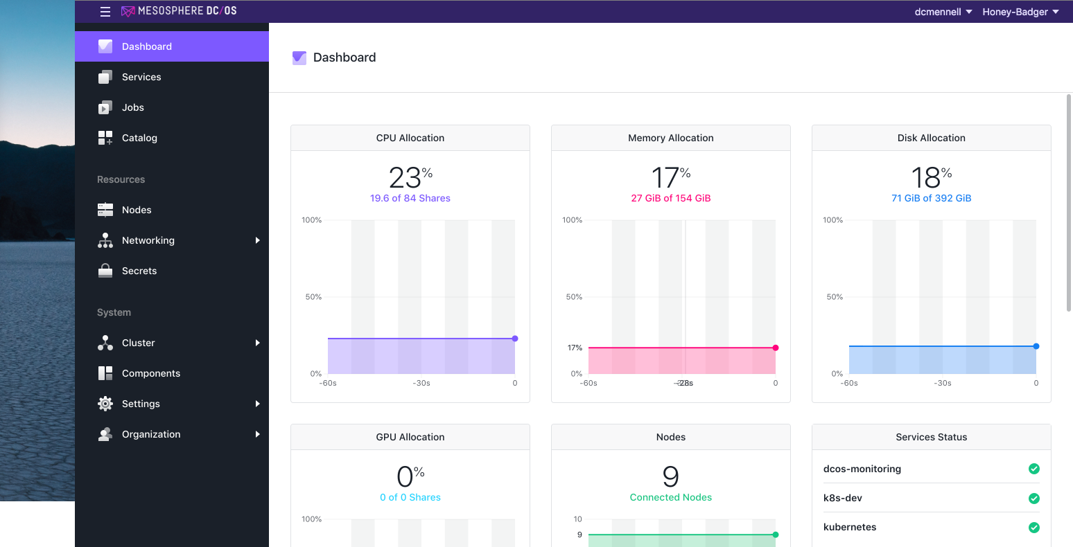The height and width of the screenshot is (547, 1073).
Task: Toggle the hamburger sidebar menu icon
Action: [105, 12]
